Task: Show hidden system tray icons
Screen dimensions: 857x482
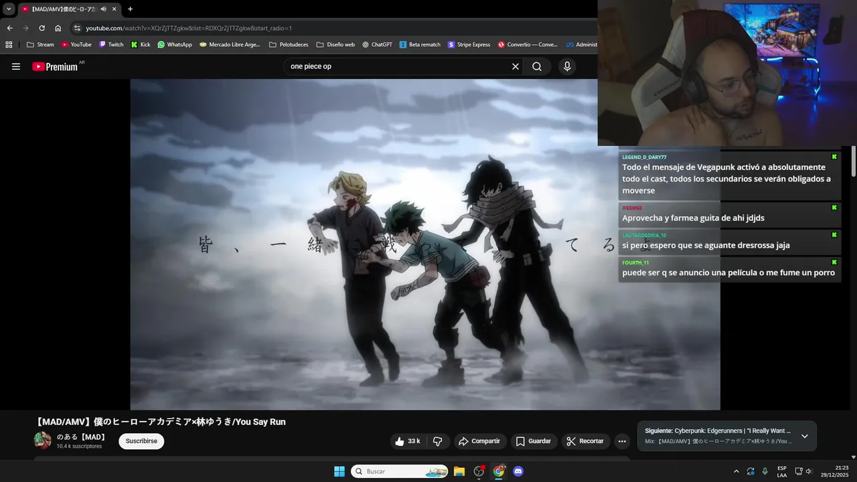Action: 736,471
